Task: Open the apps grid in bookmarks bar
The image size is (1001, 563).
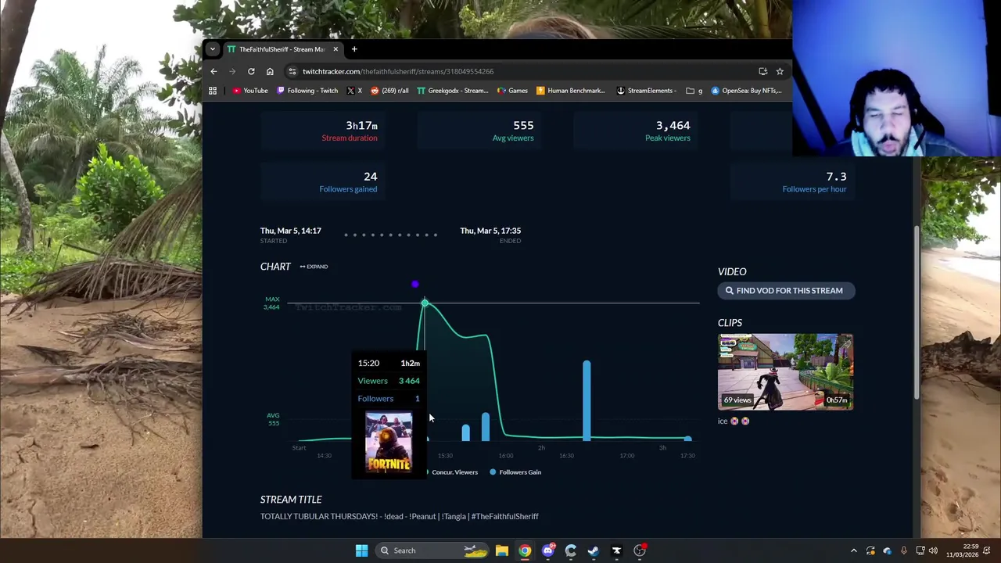Action: tap(212, 91)
